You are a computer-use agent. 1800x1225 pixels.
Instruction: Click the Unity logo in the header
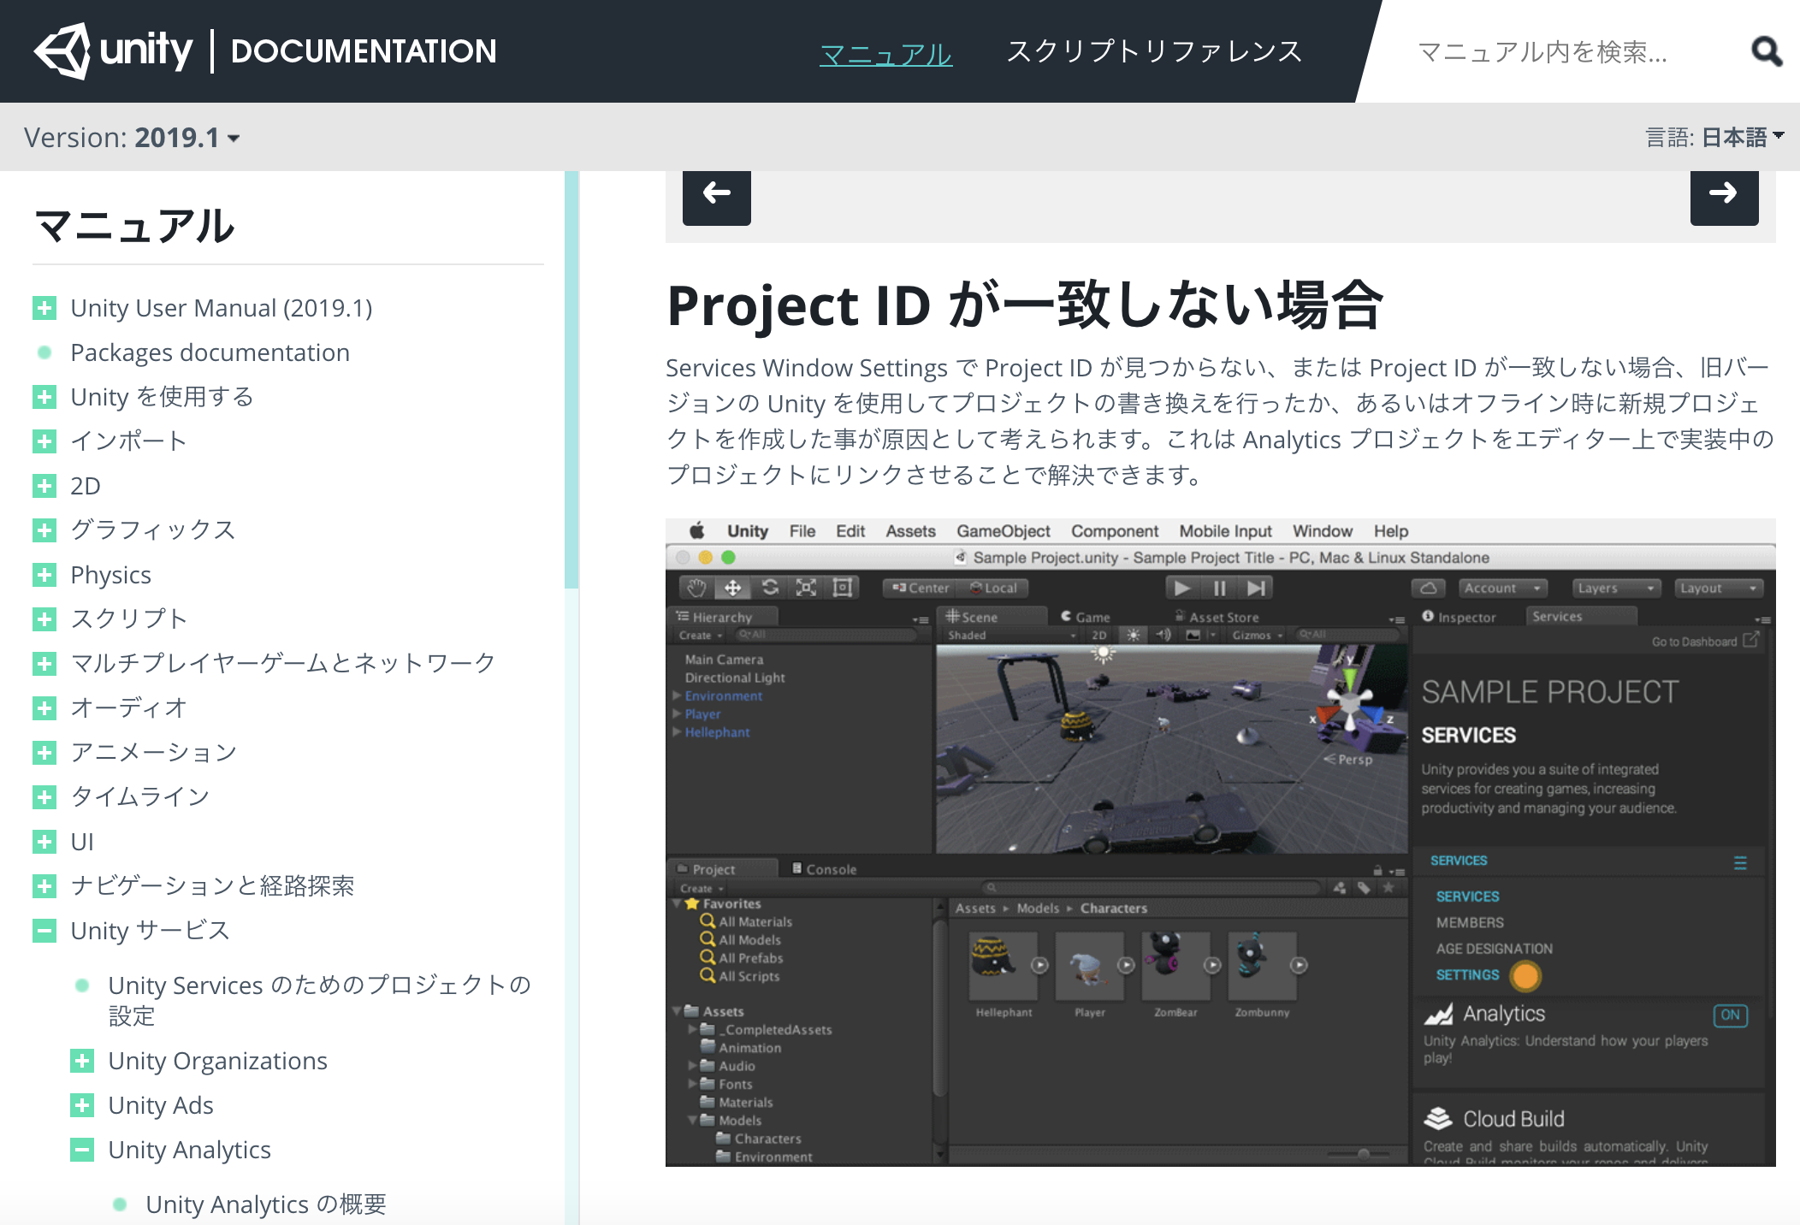pos(113,50)
